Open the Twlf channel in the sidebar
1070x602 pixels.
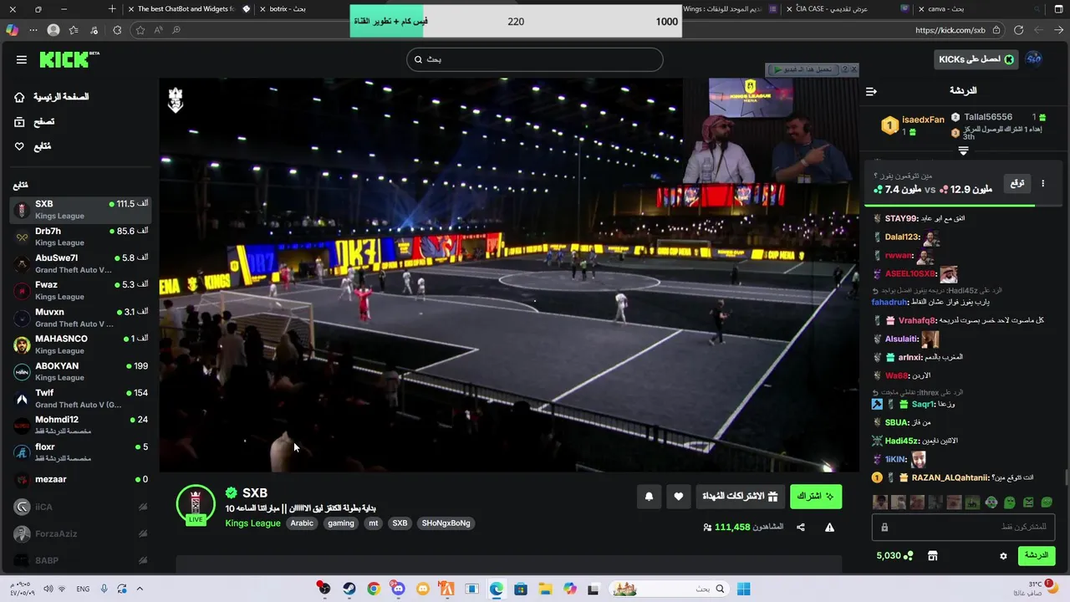coord(80,399)
